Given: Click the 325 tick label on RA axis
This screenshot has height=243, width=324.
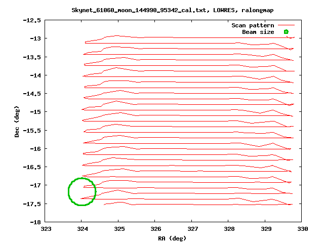Looking at the screenshot, I should tap(118, 229).
